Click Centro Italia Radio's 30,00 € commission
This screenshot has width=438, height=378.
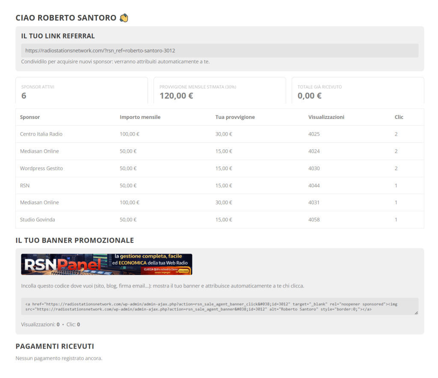point(223,134)
